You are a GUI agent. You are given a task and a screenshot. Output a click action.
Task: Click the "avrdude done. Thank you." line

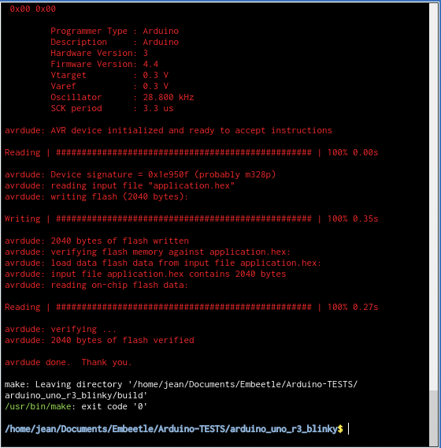tap(69, 362)
